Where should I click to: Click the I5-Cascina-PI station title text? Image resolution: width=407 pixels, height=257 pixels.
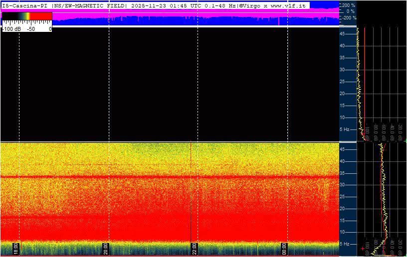point(25,5)
